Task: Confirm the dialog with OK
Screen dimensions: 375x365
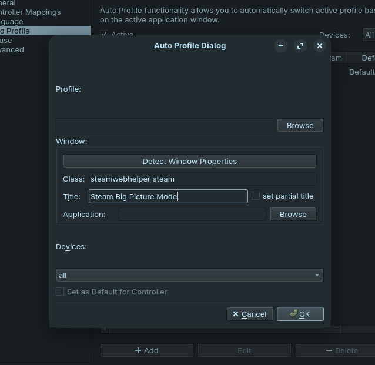Action: tap(300, 314)
